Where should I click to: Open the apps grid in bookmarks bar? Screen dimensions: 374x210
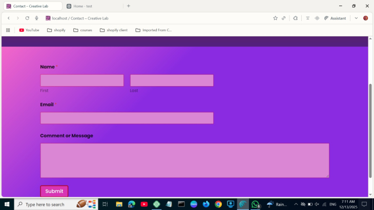8,30
